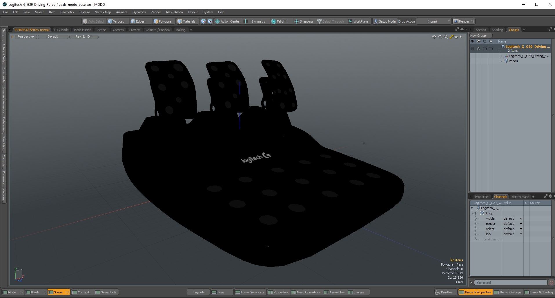Click the Command input field

point(511,283)
